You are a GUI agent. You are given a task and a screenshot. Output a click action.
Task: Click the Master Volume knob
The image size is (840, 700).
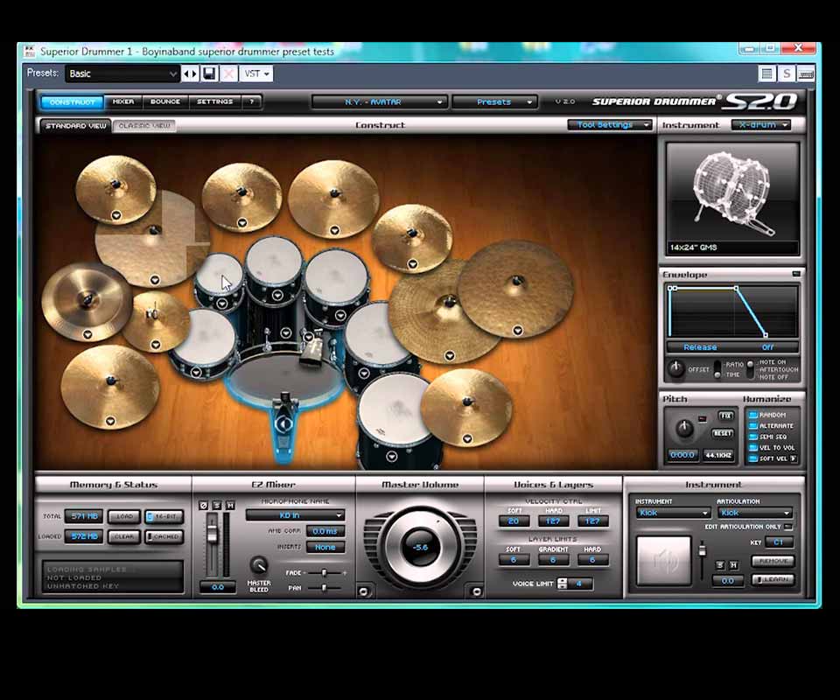point(420,547)
